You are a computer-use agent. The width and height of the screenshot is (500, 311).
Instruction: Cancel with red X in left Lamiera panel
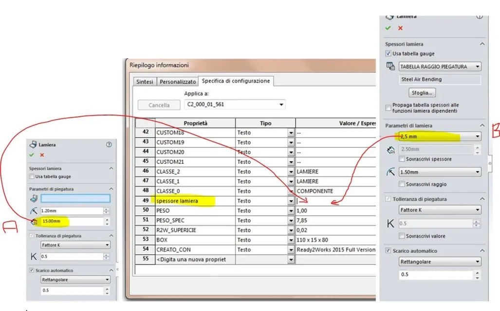tap(42, 155)
